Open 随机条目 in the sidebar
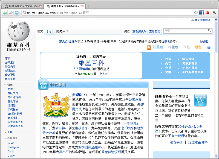The image size is (219, 159). (x=10, y=79)
